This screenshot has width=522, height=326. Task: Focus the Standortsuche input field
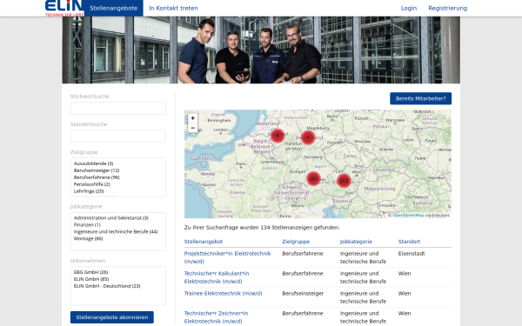click(x=117, y=136)
